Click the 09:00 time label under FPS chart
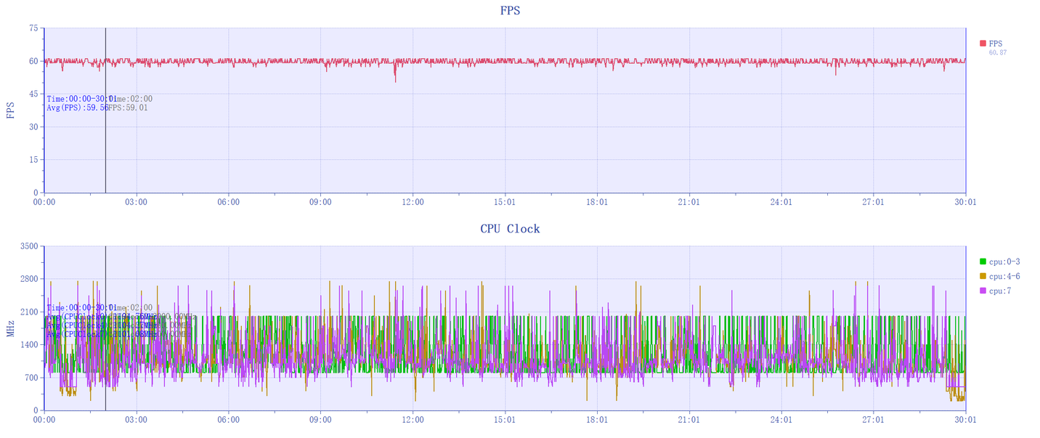The height and width of the screenshot is (438, 1040). [x=320, y=202]
